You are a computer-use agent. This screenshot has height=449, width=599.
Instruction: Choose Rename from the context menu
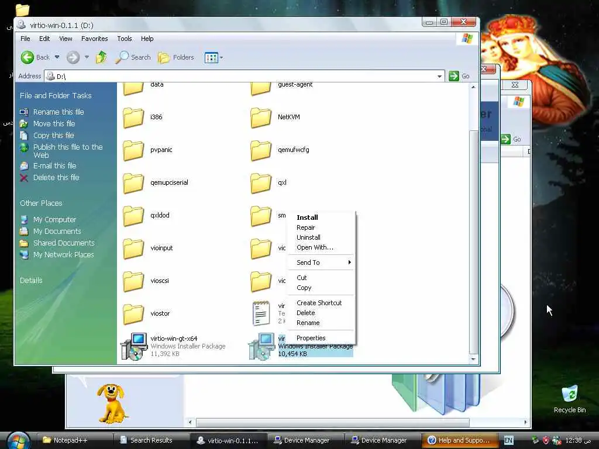pos(321,323)
